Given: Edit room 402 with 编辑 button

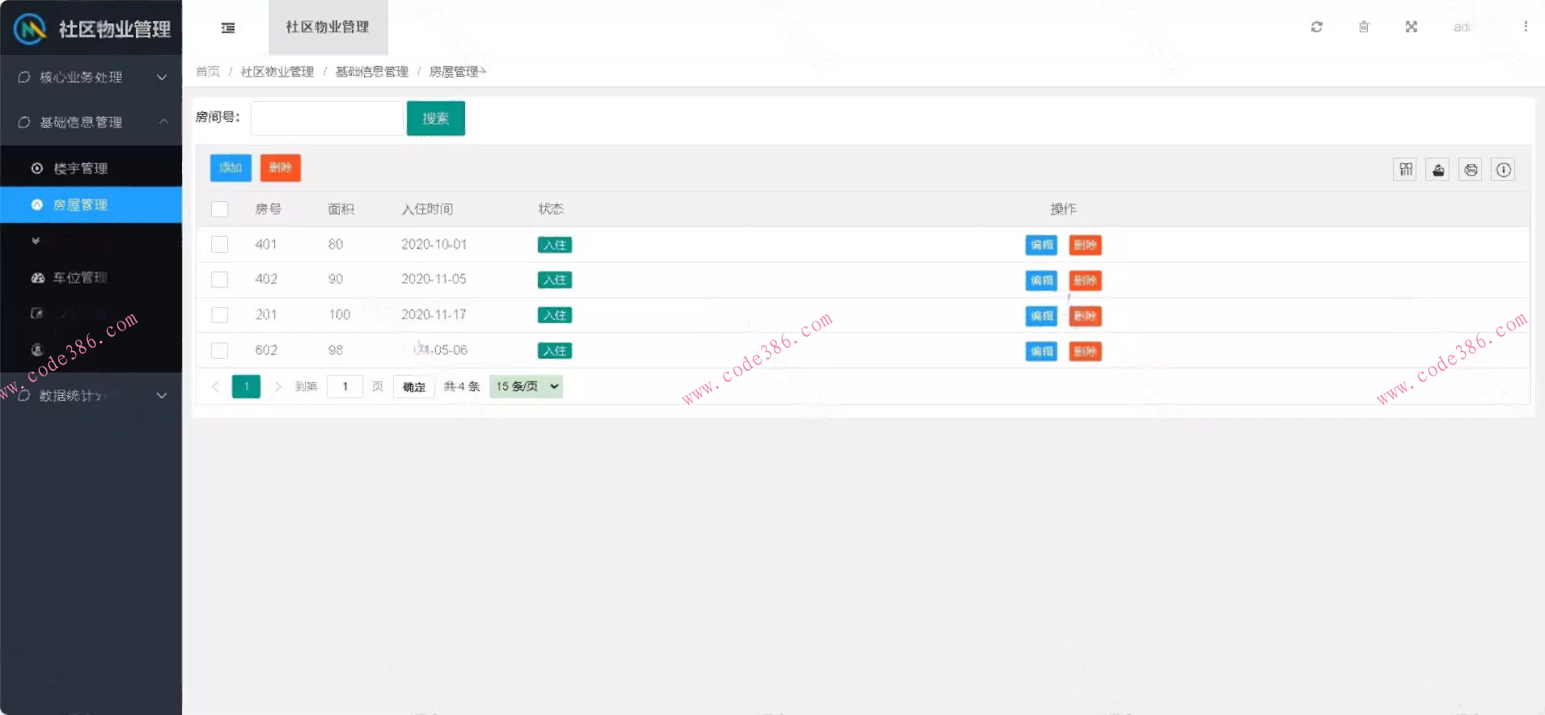Looking at the screenshot, I should point(1041,280).
